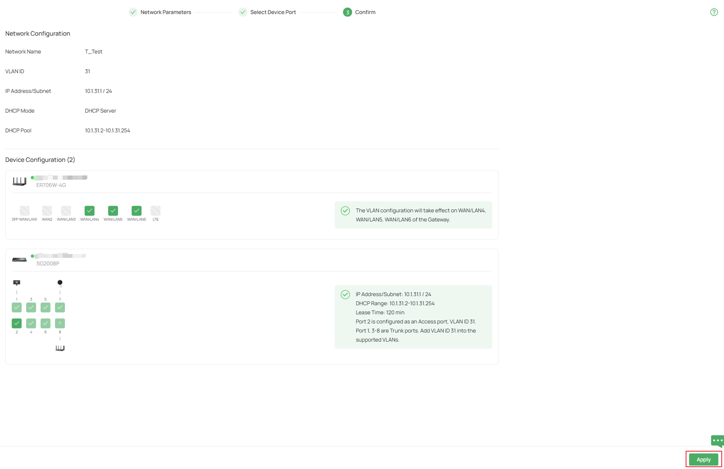Viewport: 724px width, 469px height.
Task: Click the disabled WAN/LAN3 port
Action: point(66,211)
